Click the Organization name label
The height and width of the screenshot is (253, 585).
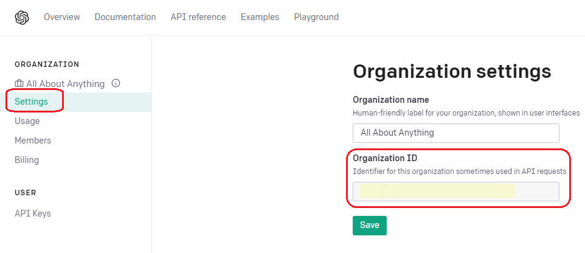coord(391,100)
